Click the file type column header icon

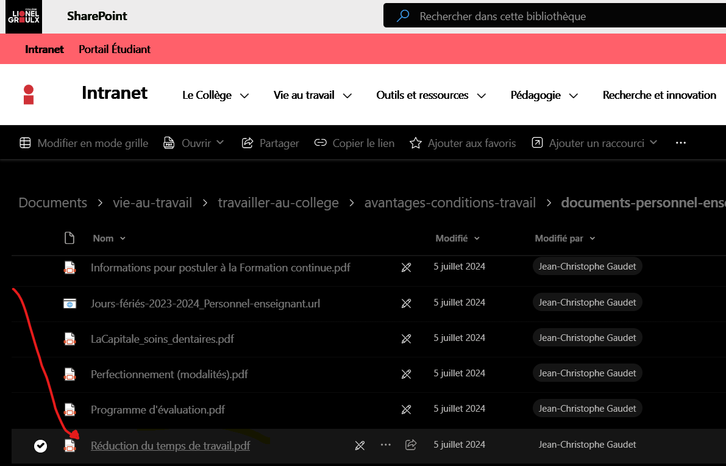69,238
